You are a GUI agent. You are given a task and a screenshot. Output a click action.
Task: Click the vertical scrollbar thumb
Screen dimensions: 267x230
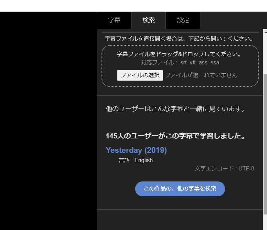coord(265,145)
